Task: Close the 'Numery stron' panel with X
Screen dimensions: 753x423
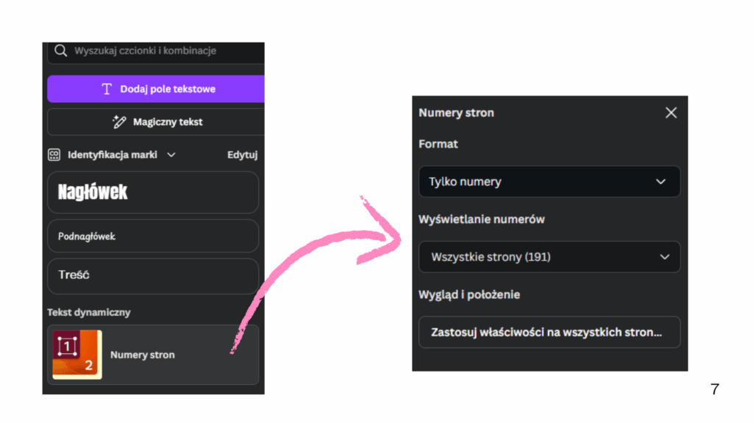Action: pyautogui.click(x=671, y=113)
